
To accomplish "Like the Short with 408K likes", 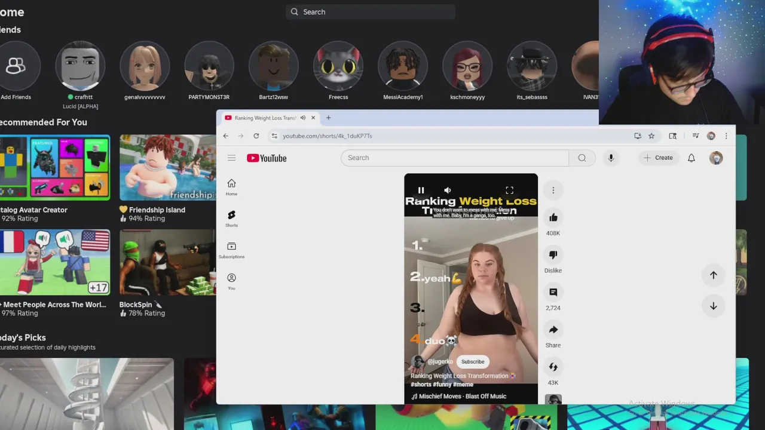I will (553, 217).
